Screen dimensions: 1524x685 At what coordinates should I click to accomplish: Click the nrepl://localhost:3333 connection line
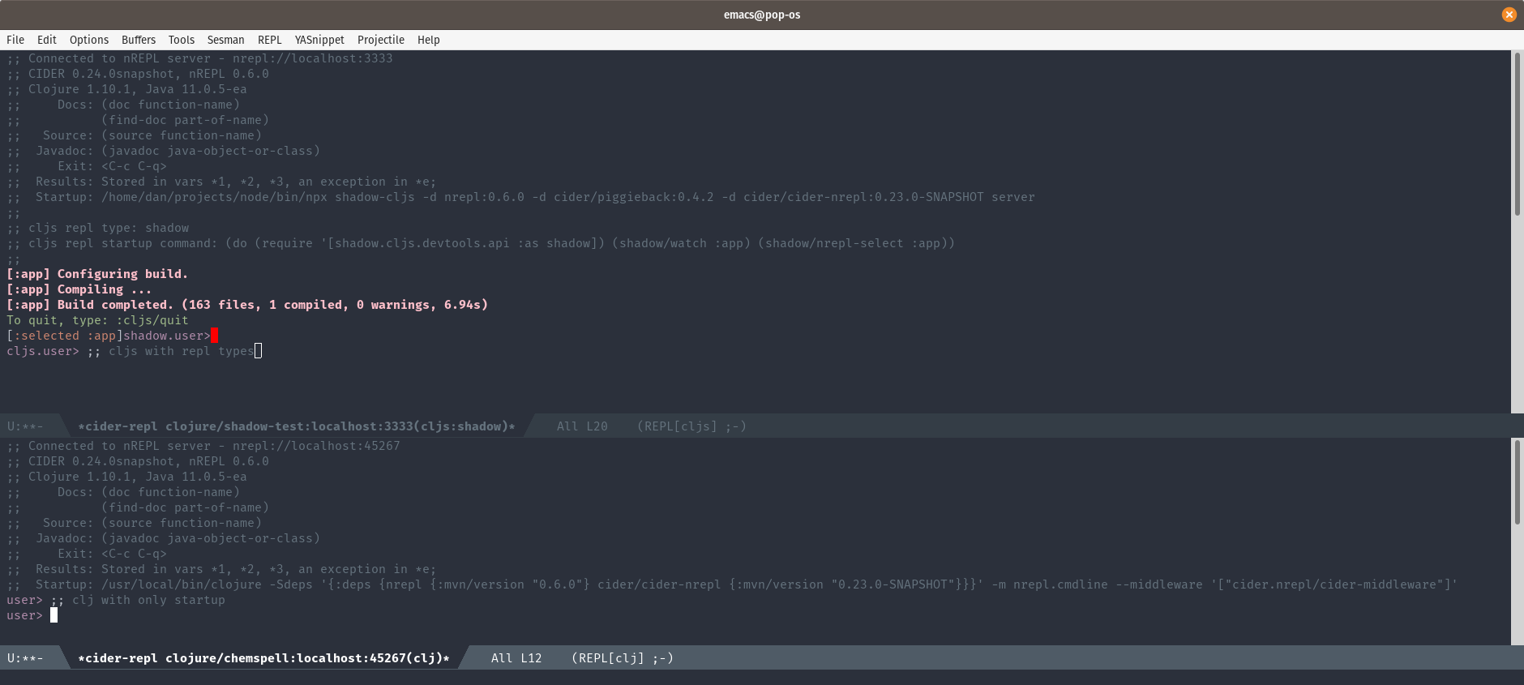[x=199, y=58]
